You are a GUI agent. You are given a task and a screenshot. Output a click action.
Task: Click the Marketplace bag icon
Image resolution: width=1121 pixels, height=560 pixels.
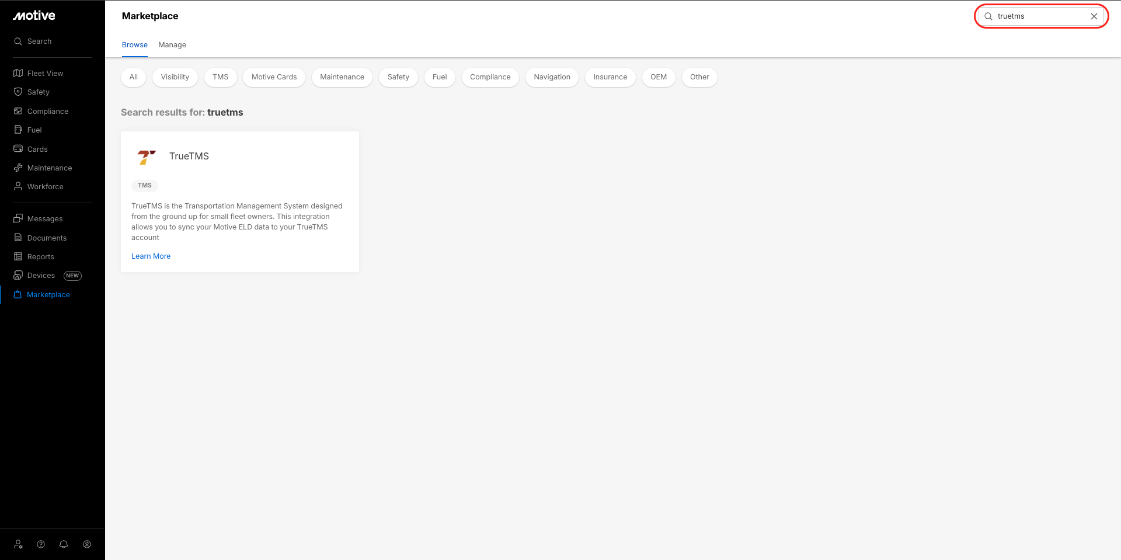18,295
